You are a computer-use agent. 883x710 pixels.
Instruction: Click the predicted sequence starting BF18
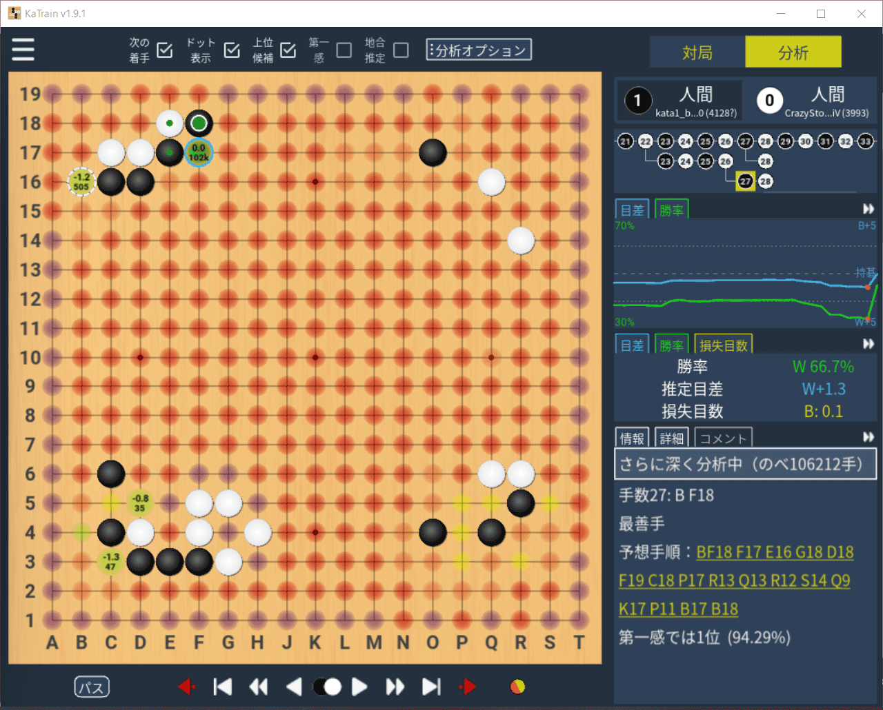click(737, 580)
